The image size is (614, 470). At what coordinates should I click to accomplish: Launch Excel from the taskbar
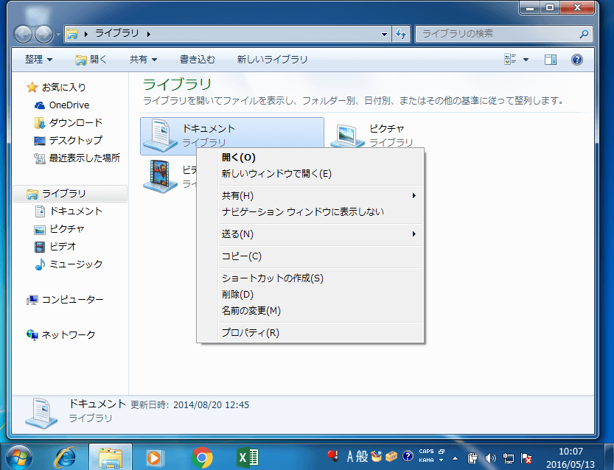(x=247, y=457)
